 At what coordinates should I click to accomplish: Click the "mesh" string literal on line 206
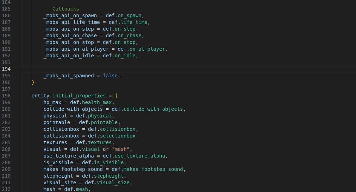122,149
